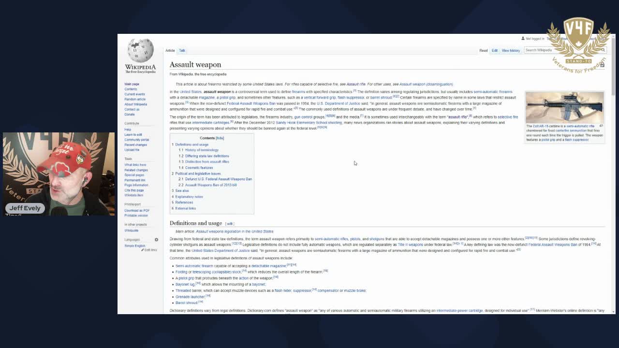The image size is (619, 348).
Task: Jump to Cosmetic features section
Action: tap(199, 168)
